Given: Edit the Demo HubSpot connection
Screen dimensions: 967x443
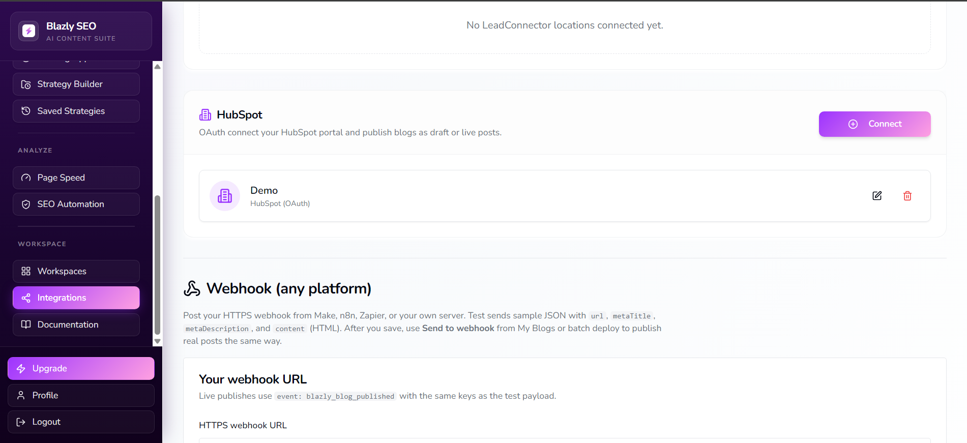Looking at the screenshot, I should coord(877,196).
